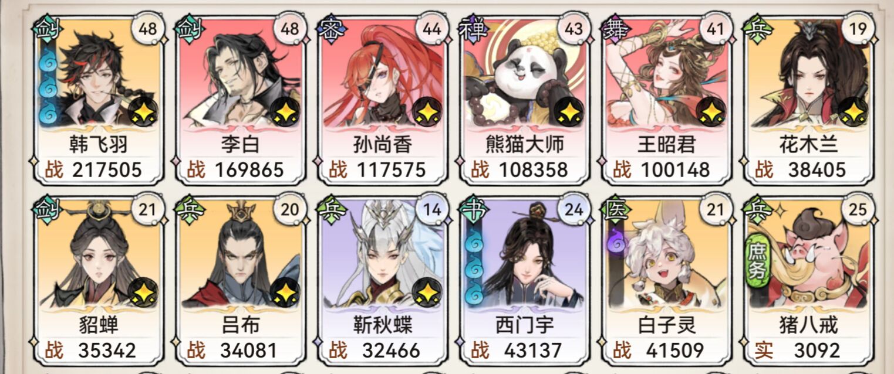The width and height of the screenshot is (894, 374).
Task: Select the 靳秋蝶 hero portrait
Action: pos(383,254)
